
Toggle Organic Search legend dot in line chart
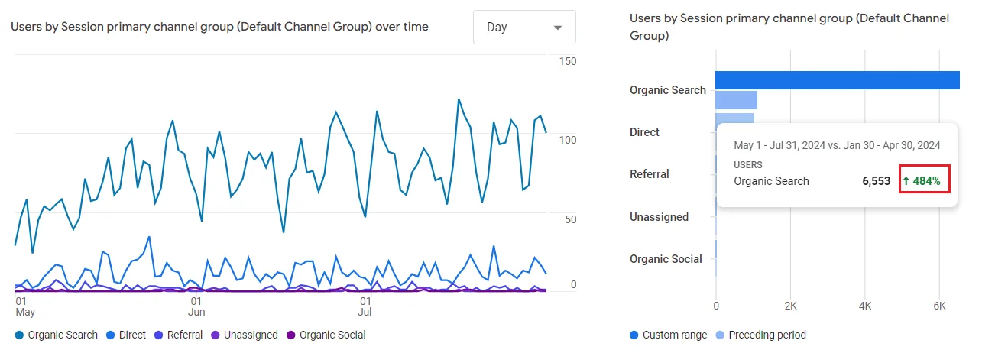click(19, 335)
